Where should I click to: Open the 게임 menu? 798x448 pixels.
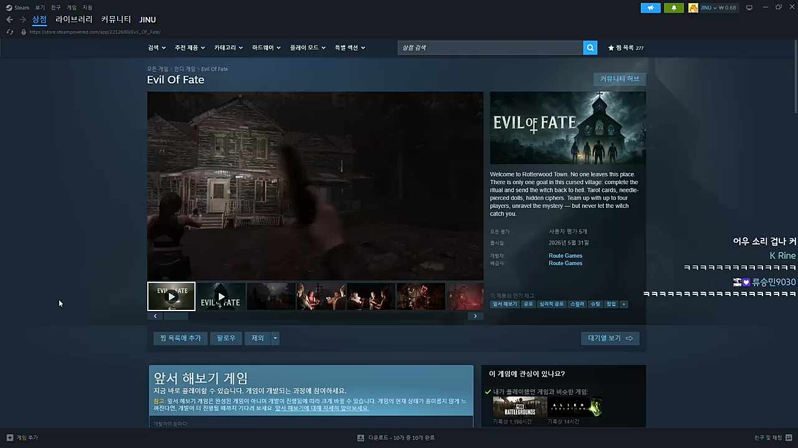72,7
